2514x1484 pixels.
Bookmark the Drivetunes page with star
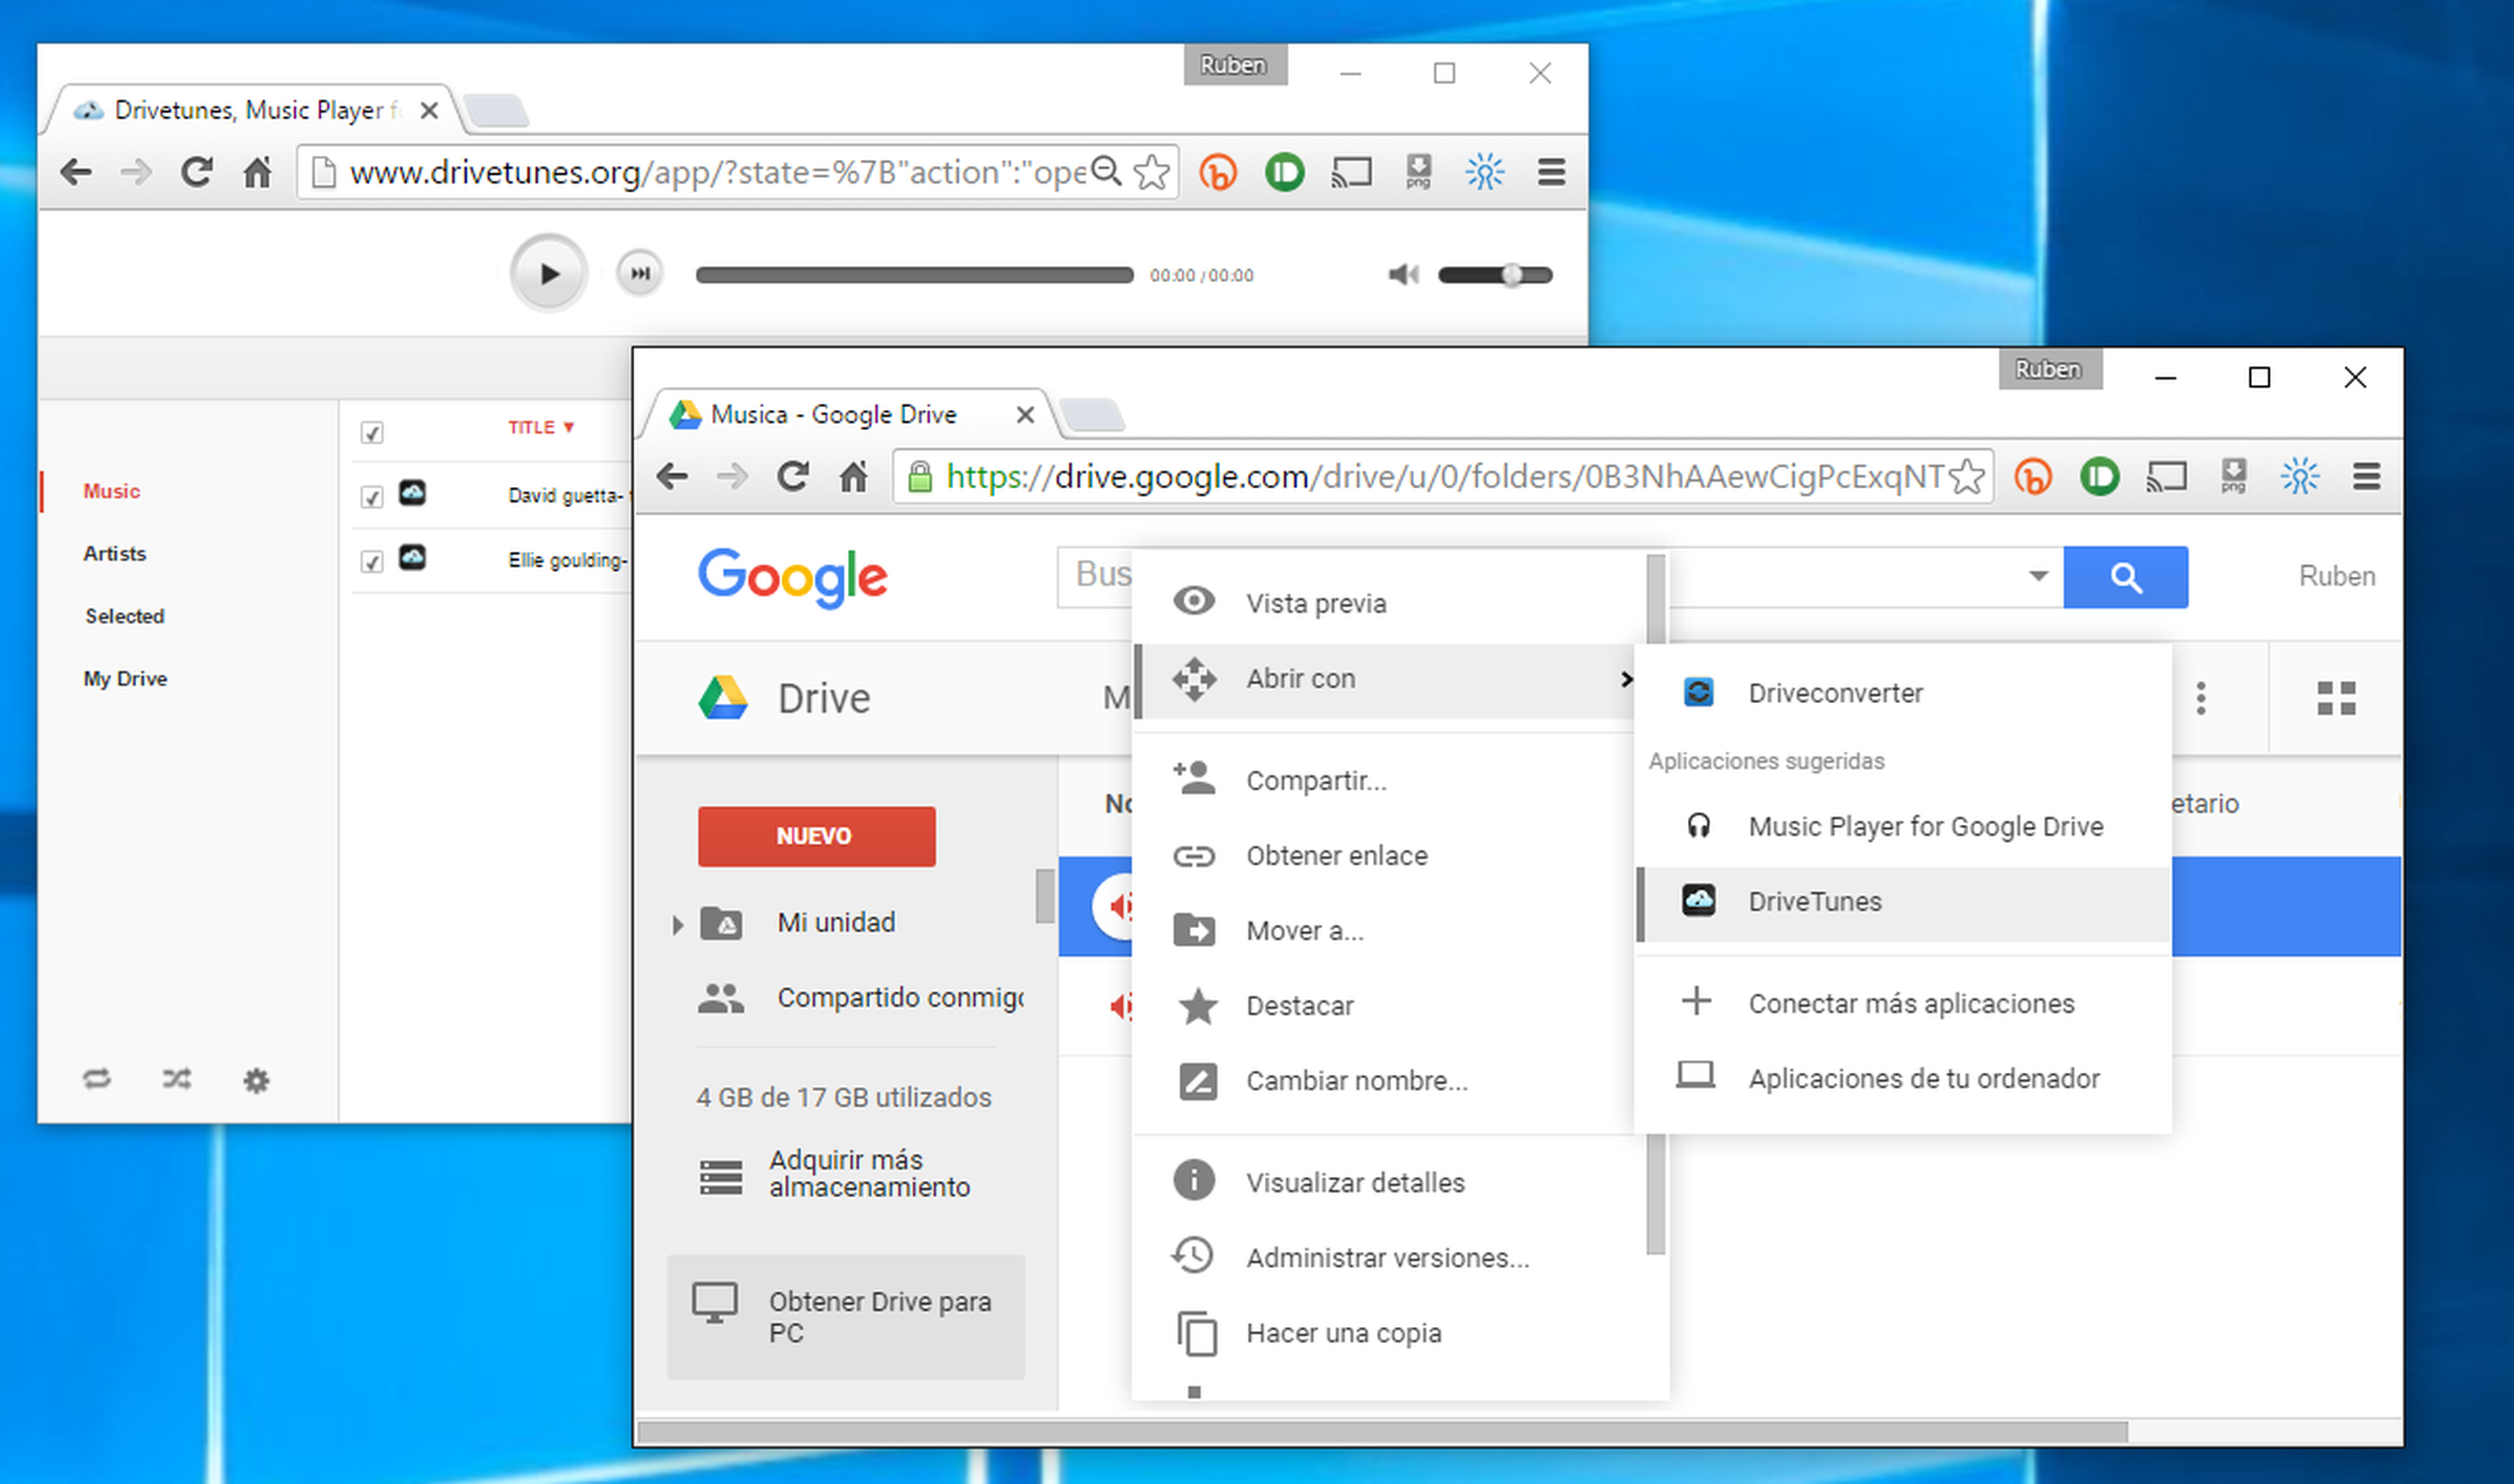(1152, 172)
